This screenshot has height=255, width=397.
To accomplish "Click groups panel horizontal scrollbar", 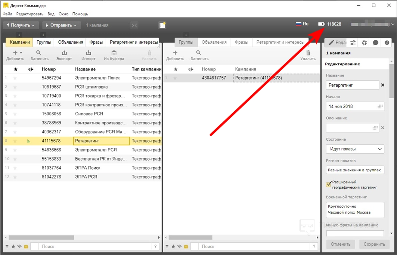I will (x=190, y=237).
